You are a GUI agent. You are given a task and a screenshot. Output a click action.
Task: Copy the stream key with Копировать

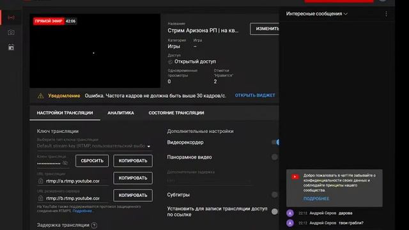click(133, 161)
